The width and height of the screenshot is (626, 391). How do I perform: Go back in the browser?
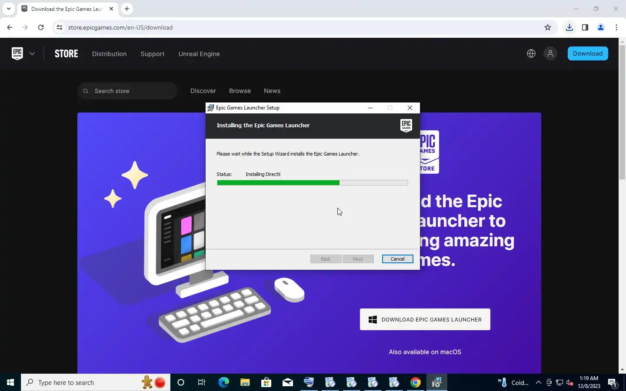pyautogui.click(x=10, y=27)
